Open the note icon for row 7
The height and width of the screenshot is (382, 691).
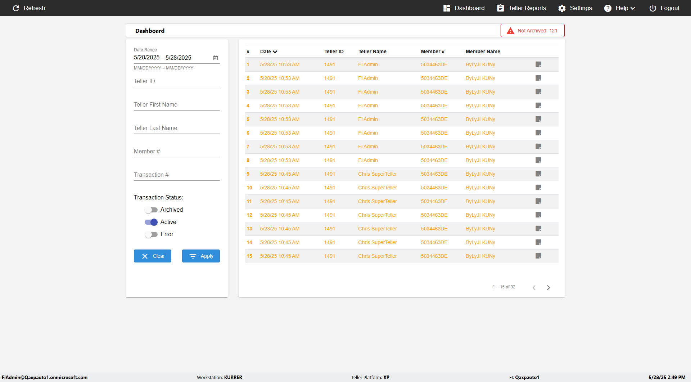[538, 147]
